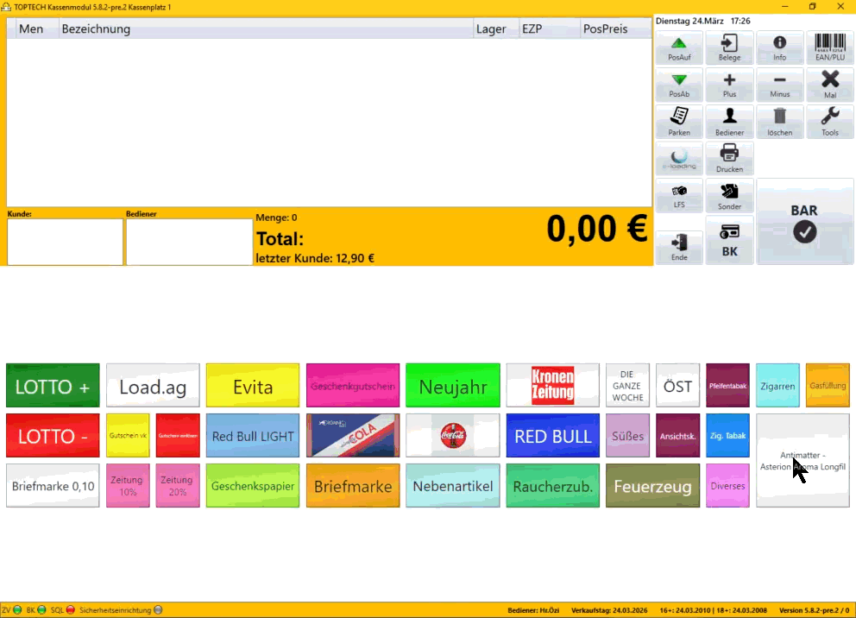The image size is (856, 618).
Task: Click the Ende exit icon
Action: [x=678, y=247]
